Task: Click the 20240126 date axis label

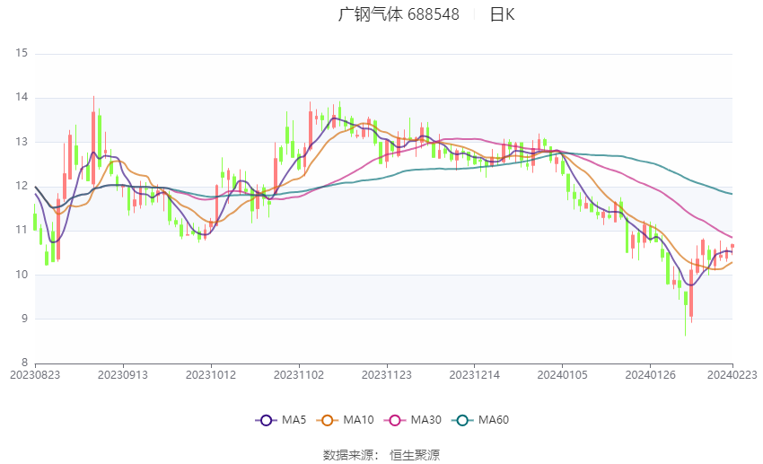Action: point(650,375)
